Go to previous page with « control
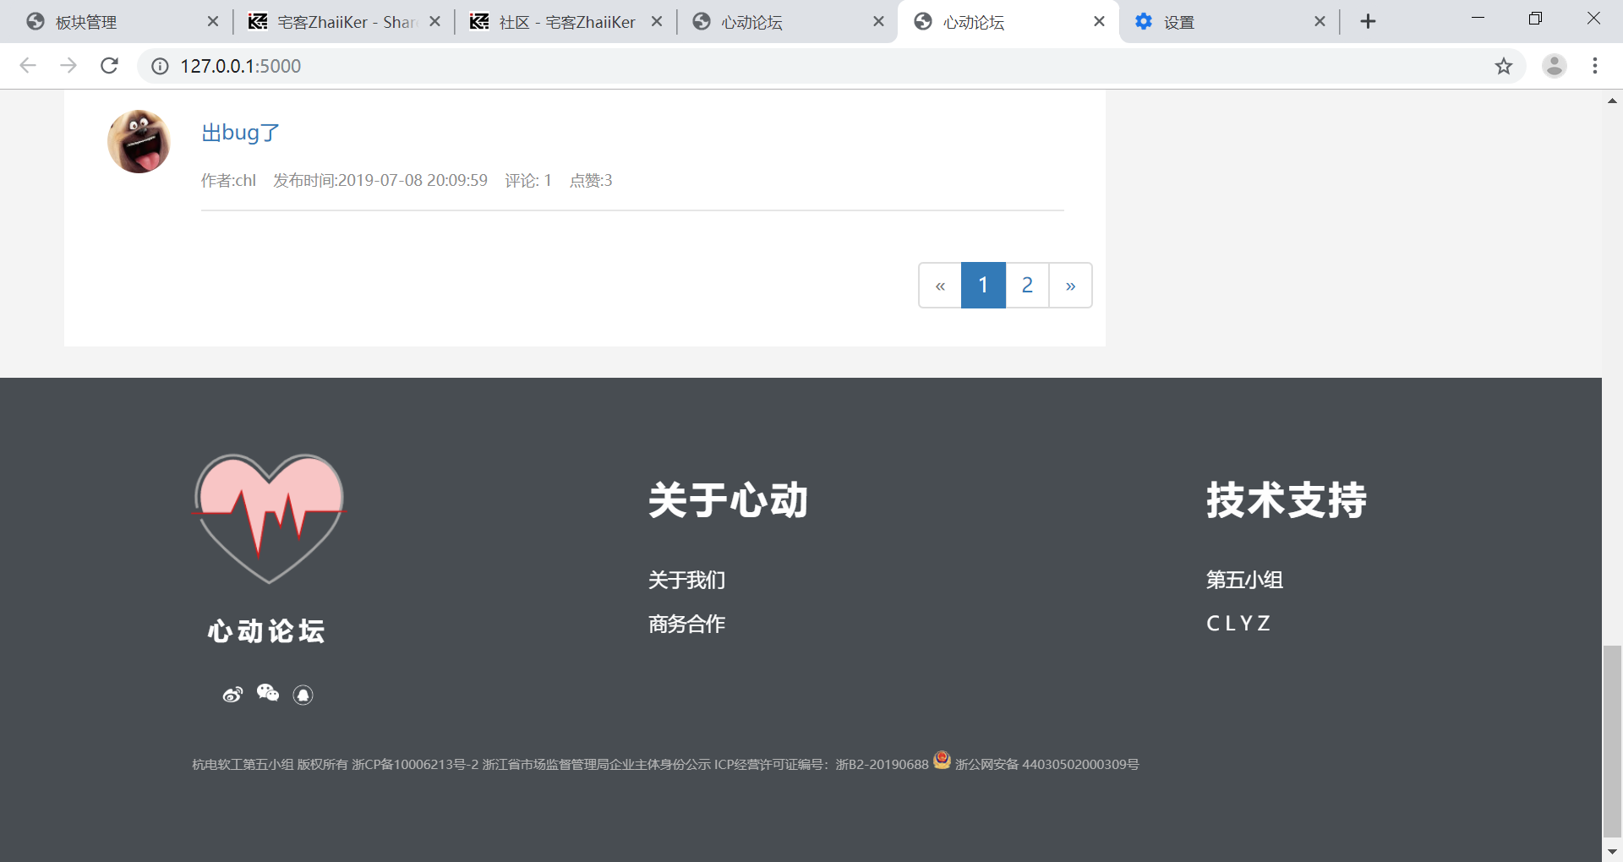1623x862 pixels. [x=940, y=285]
